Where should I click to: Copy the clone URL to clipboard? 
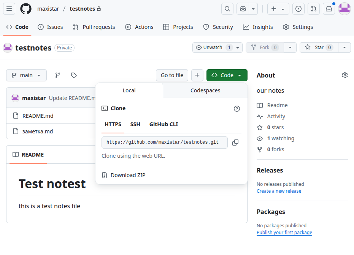235,143
